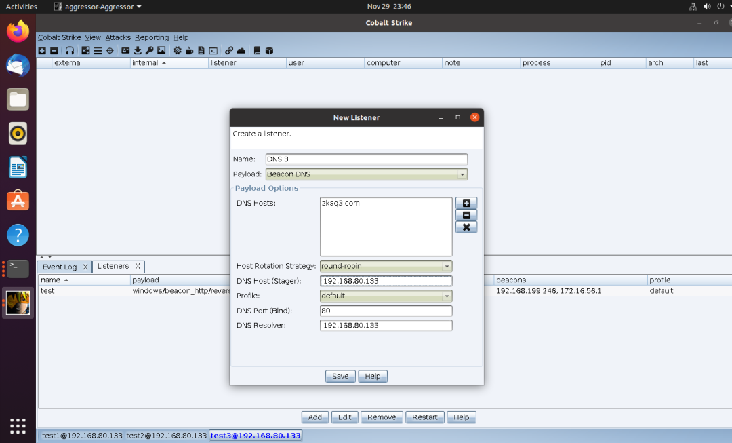732x443 pixels.
Task: Open help book icon in toolbar
Action: pyautogui.click(x=257, y=50)
